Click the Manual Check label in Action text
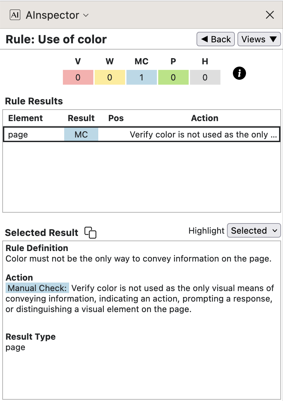 [x=38, y=288]
